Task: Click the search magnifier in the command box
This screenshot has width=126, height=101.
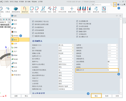Action: (x=111, y=5)
